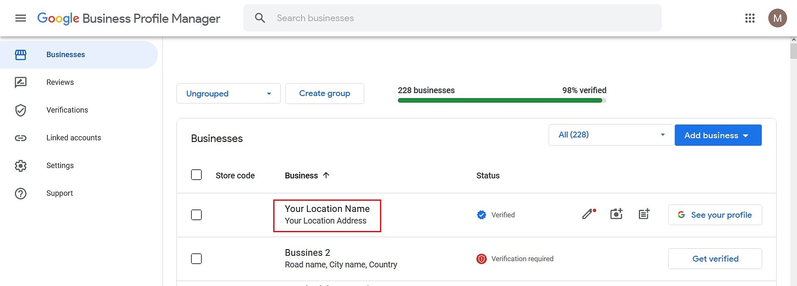The image size is (797, 286).
Task: Open Reviews in the sidebar
Action: click(x=79, y=82)
